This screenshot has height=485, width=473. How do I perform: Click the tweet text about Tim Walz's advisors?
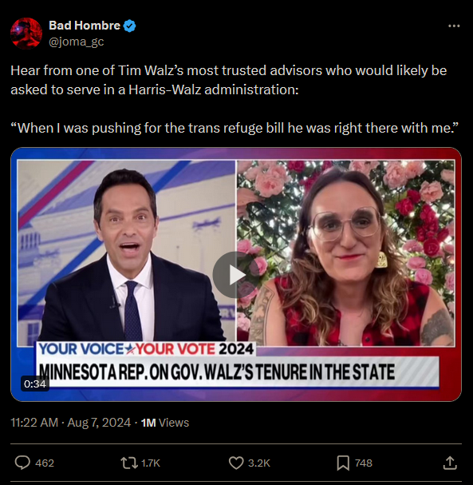229,80
